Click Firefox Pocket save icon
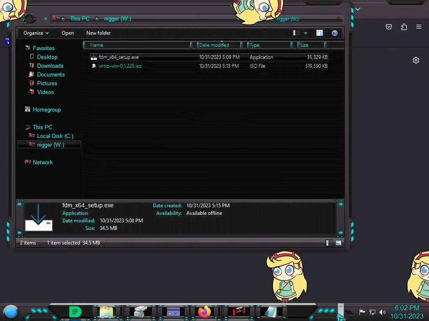The width and height of the screenshot is (429, 321). [x=389, y=27]
